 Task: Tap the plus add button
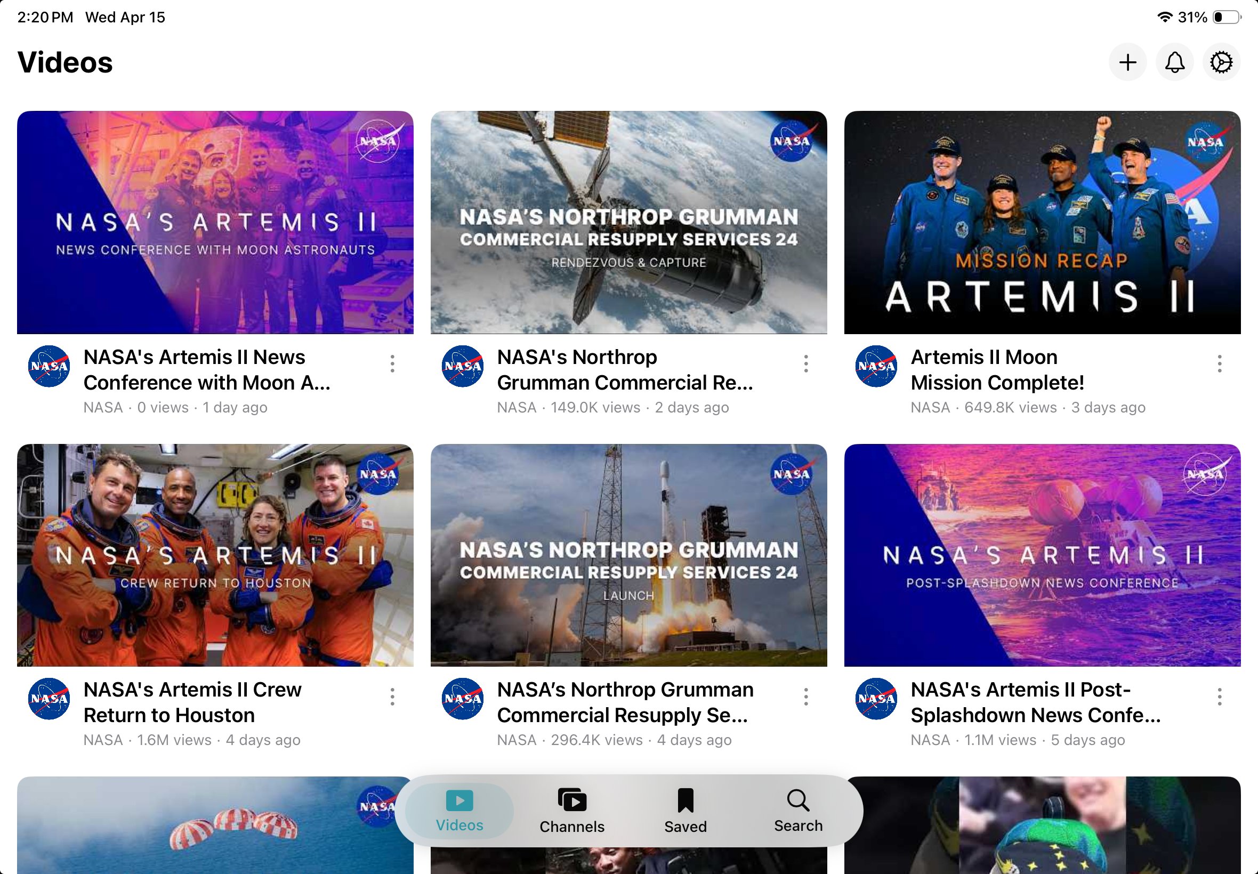click(1127, 62)
